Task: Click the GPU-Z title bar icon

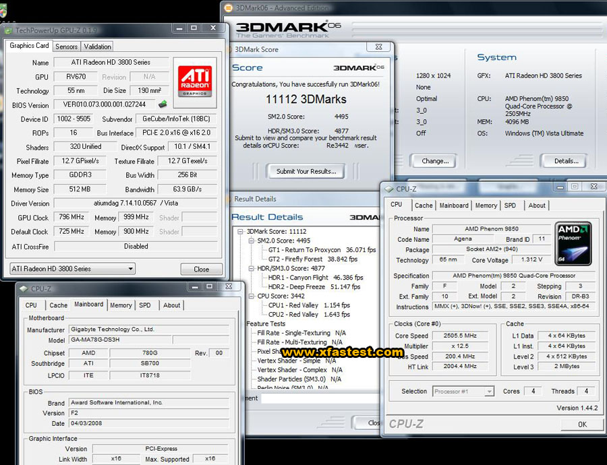Action: click(x=9, y=30)
